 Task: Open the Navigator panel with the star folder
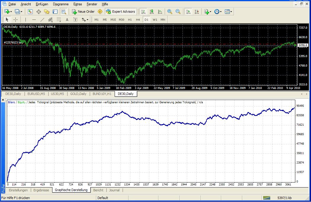tap(47, 12)
